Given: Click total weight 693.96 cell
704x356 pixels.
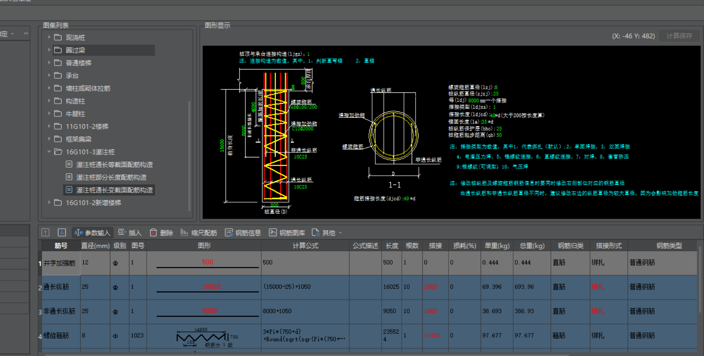Looking at the screenshot, I should pos(532,287).
